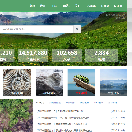Screen dimensions: 132x132
Task: Expand the 关于 dropdown menu
Action: pos(78,6)
